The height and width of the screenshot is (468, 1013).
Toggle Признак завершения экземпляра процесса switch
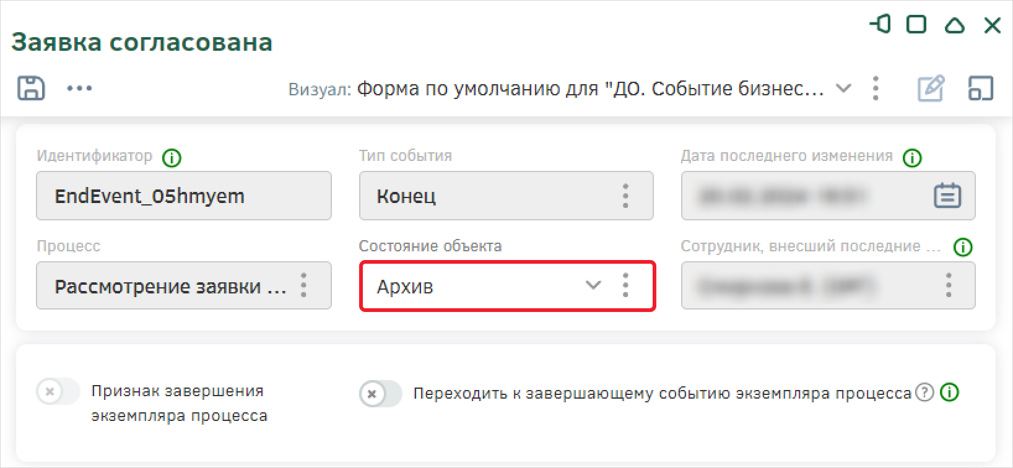tap(58, 391)
